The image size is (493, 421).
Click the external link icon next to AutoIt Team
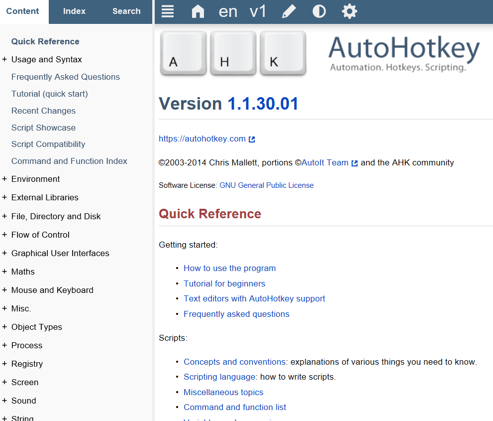[355, 163]
